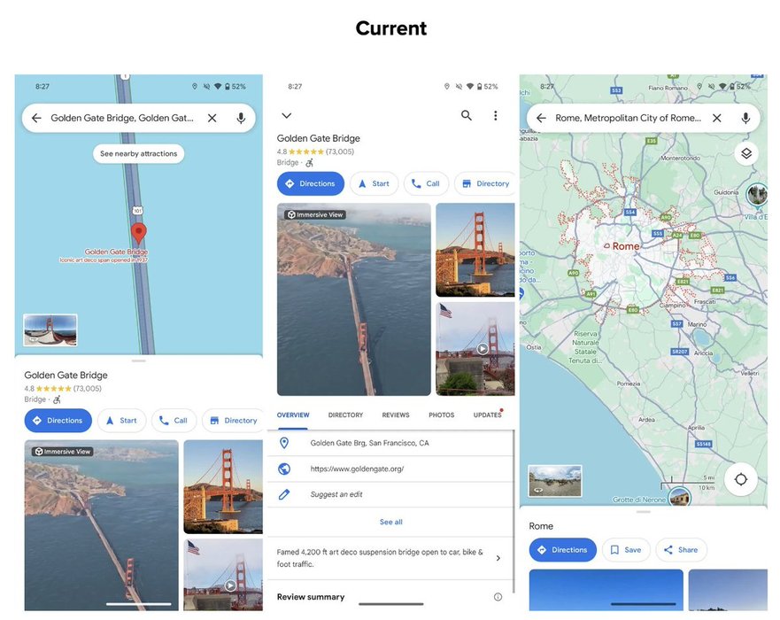Open sunset bridge photo in middle screen
The width and height of the screenshot is (780, 620).
click(475, 250)
